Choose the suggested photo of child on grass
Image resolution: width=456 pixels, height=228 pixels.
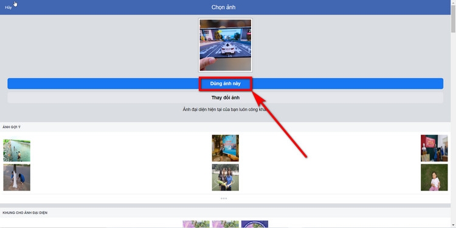pyautogui.click(x=434, y=177)
